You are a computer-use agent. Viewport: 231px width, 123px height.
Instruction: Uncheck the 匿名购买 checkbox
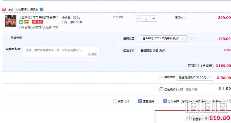[140, 101]
